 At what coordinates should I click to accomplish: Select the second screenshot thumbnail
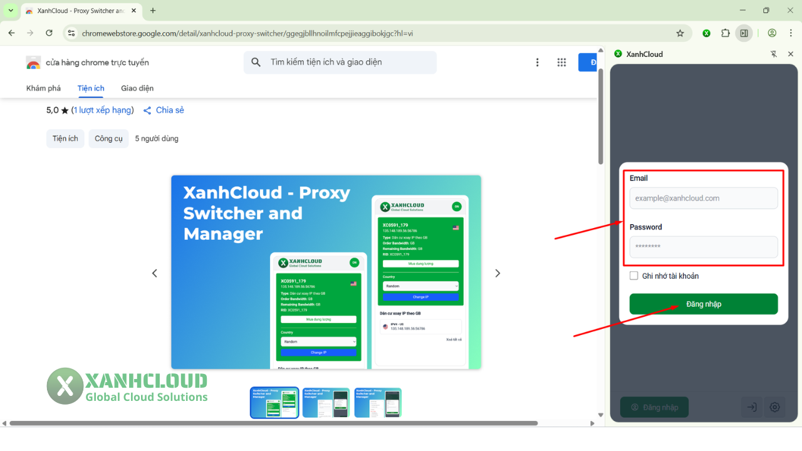[326, 403]
